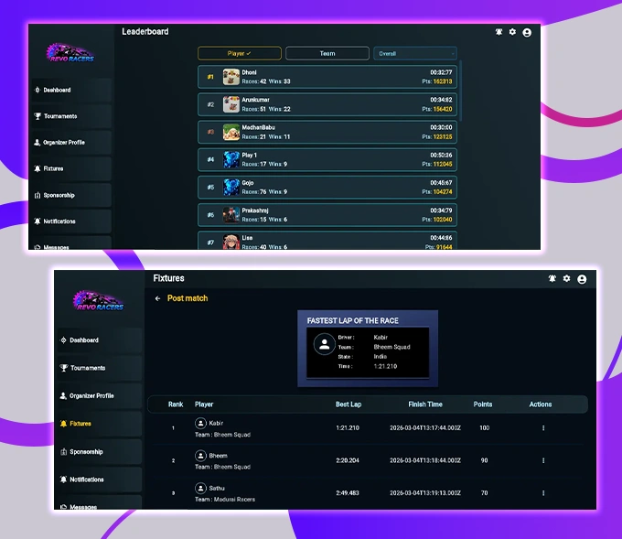Image resolution: width=622 pixels, height=539 pixels.
Task: Click the Post match breadcrumb link
Action: pyautogui.click(x=188, y=298)
